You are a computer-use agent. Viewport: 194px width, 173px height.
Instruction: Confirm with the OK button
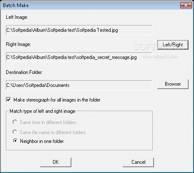click(55, 162)
